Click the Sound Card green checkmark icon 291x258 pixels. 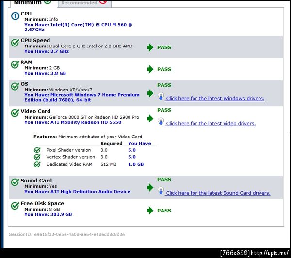pyautogui.click(x=15, y=182)
